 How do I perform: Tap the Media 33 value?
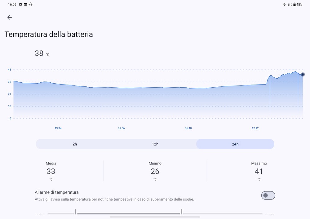(51, 171)
